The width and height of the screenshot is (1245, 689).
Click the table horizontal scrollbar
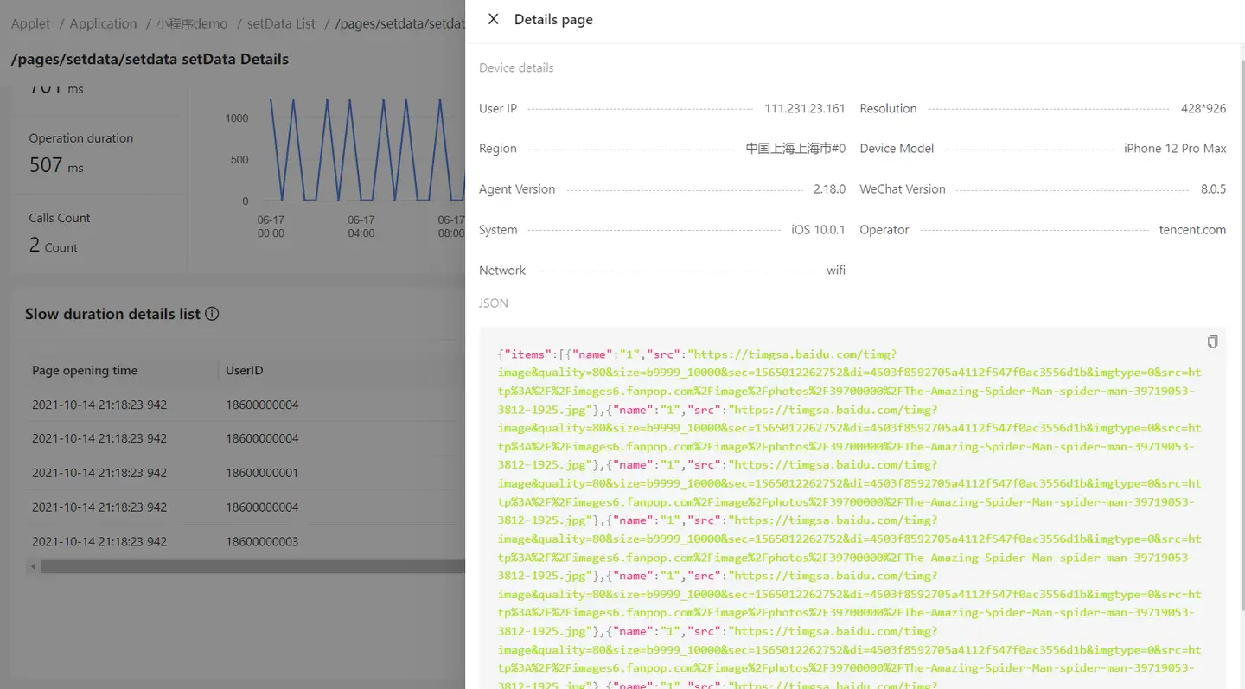pos(252,567)
